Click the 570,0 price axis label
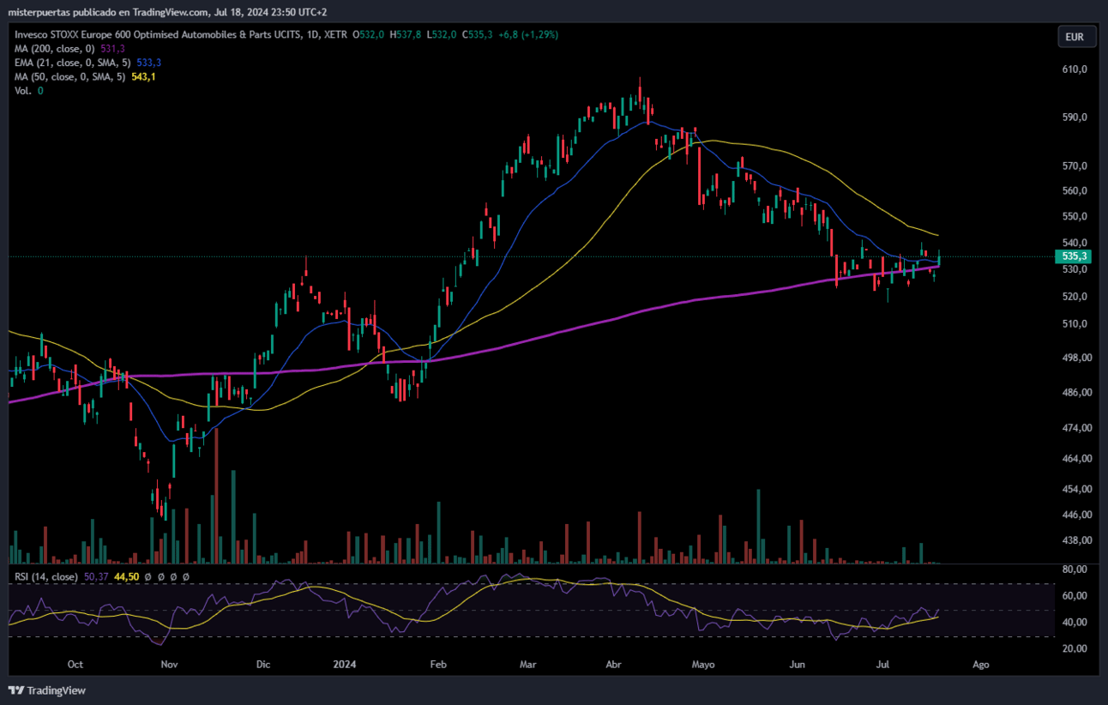The width and height of the screenshot is (1108, 705). coord(1075,166)
